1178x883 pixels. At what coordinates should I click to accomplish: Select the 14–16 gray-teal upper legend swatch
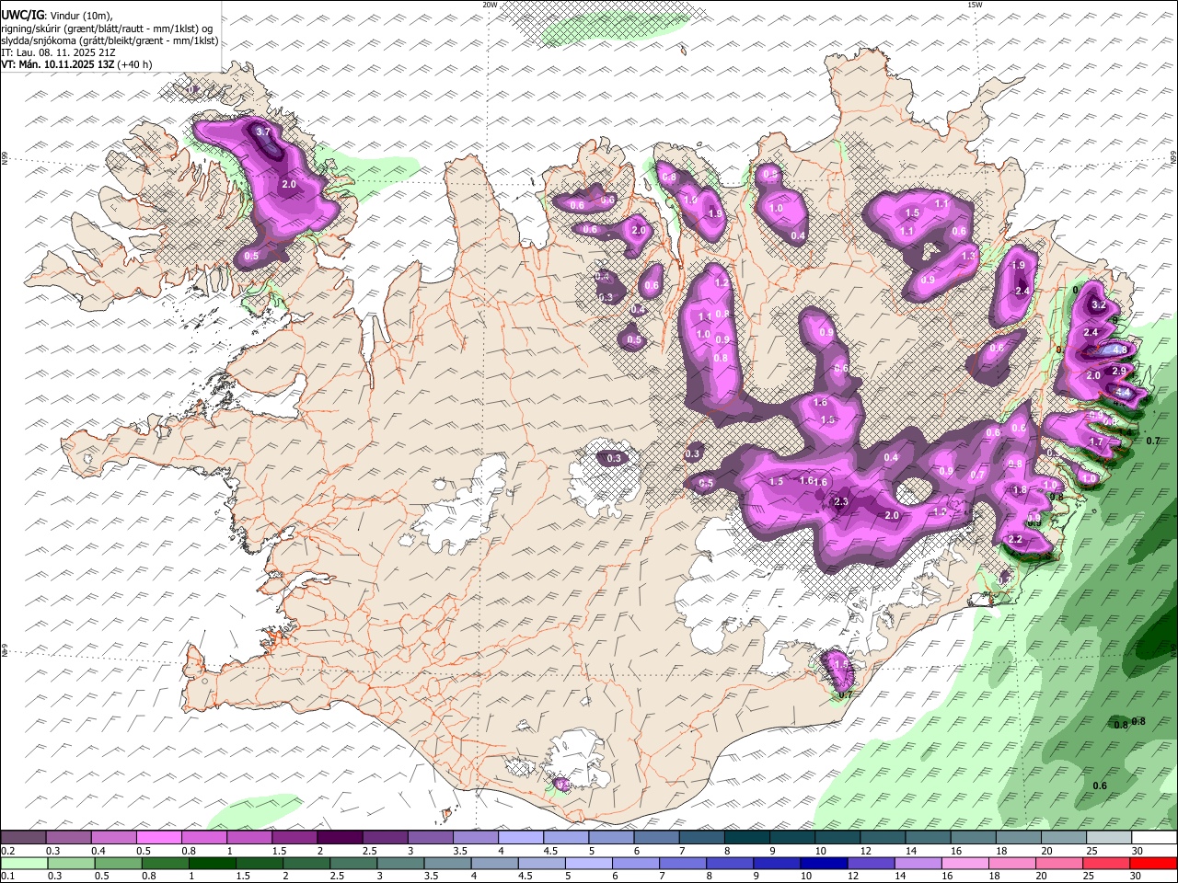[x=927, y=838]
